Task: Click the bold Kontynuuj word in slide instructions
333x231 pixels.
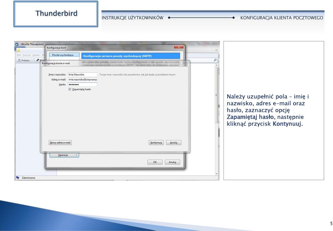Action: tap(287, 124)
